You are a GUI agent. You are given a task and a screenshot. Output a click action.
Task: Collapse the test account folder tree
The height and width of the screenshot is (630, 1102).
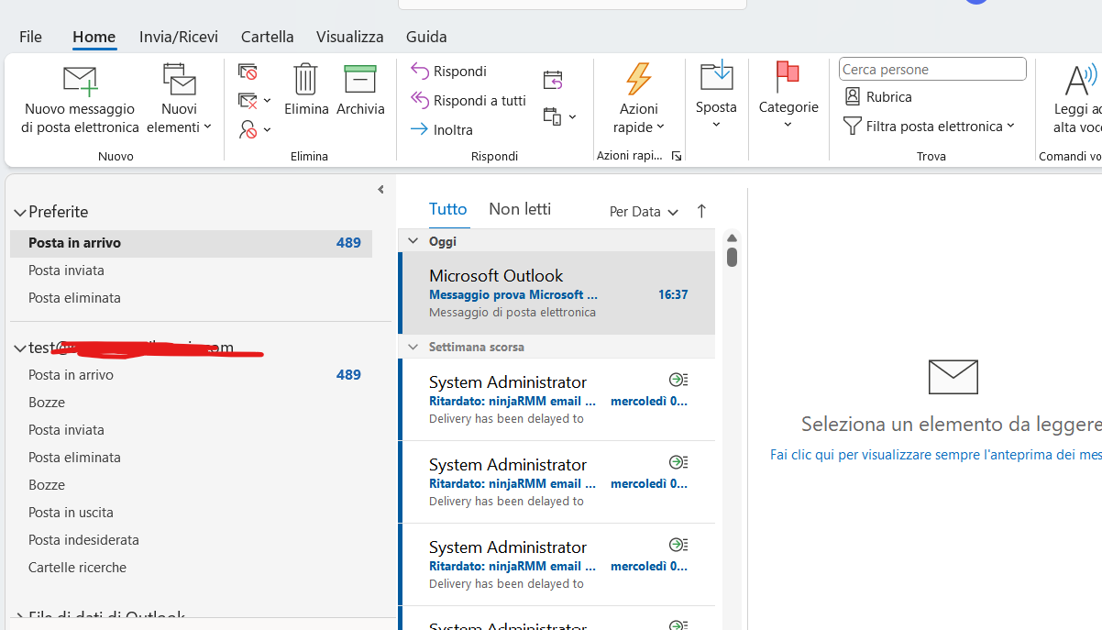tap(20, 348)
